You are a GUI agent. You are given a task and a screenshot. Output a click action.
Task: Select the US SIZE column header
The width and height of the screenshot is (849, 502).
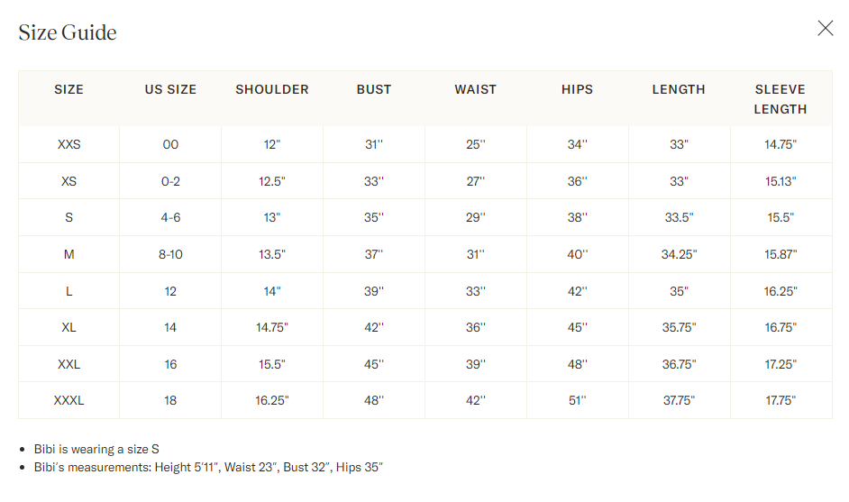tap(170, 89)
